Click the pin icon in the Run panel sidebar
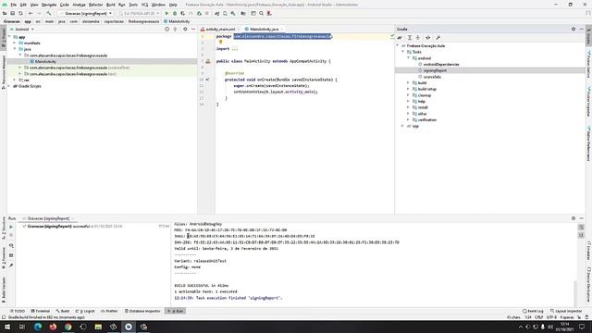 pos(11,265)
